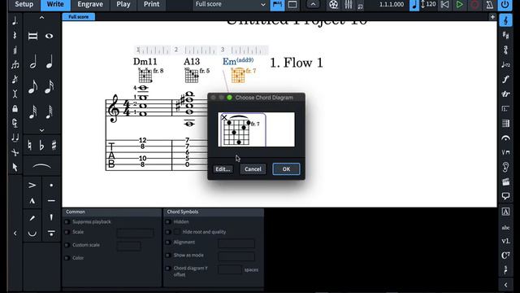Screen dimensions: 520x293
Task: Activate chord input mode
Action: (x=15, y=50)
